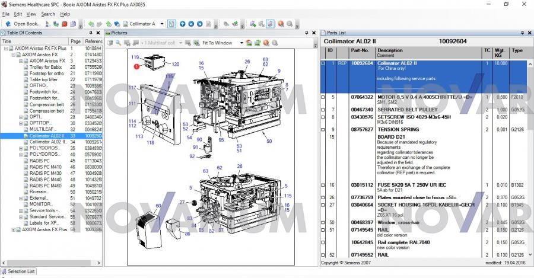Tick checkbox for SERRATED BELT PULLEY

coord(323,110)
